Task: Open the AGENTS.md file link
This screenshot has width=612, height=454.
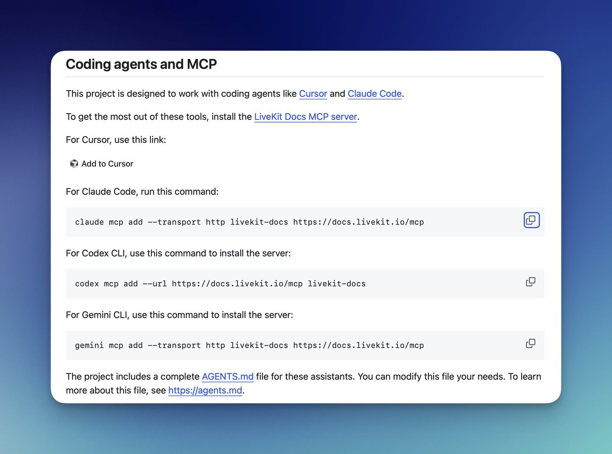Action: click(227, 377)
